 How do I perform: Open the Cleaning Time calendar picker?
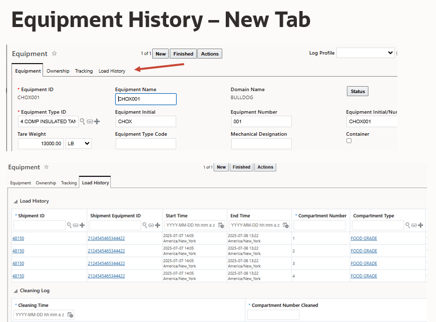tap(71, 315)
